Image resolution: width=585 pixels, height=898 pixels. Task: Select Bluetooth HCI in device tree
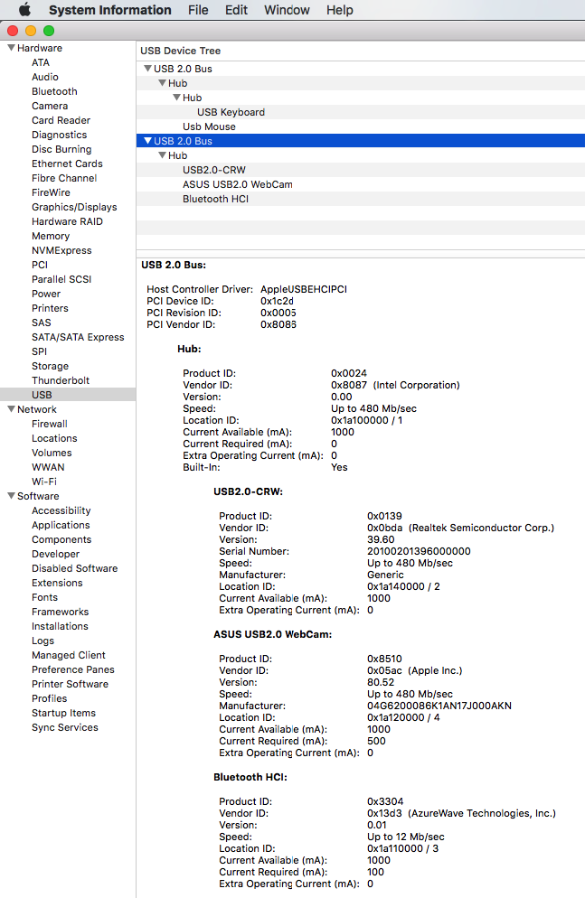(x=215, y=199)
